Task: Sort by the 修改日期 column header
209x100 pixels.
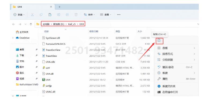Action: tap(94, 32)
